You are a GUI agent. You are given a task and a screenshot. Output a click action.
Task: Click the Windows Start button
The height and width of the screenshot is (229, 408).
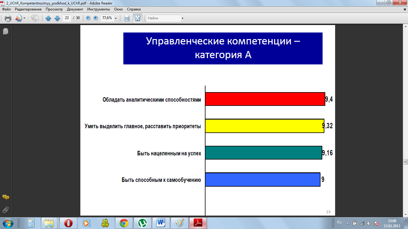click(x=8, y=223)
